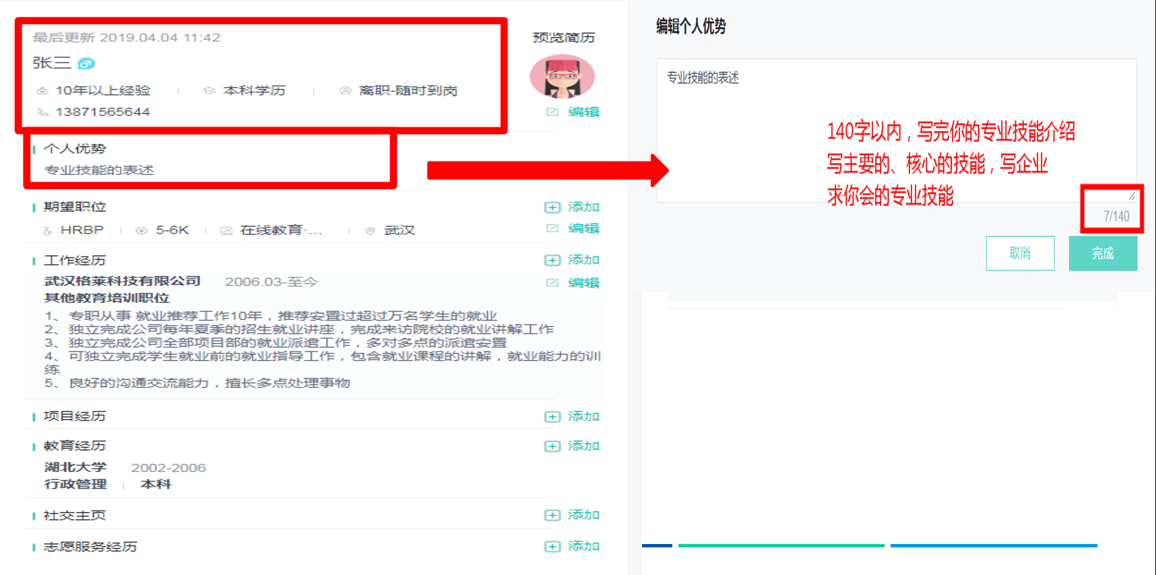The image size is (1156, 575).
Task: Click the plus icon beside 期望职位
Action: tap(552, 207)
